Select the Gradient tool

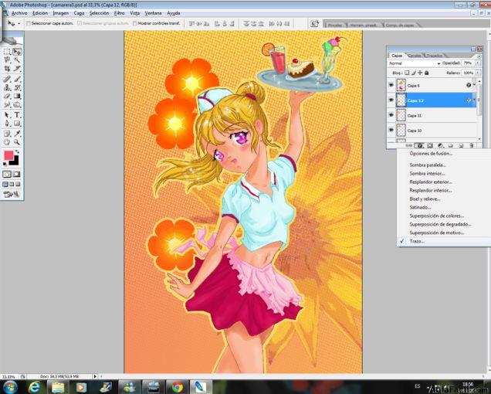[17, 96]
